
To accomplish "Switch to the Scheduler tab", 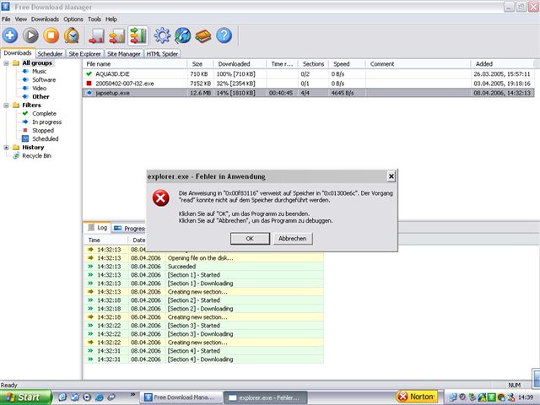I will coord(50,54).
